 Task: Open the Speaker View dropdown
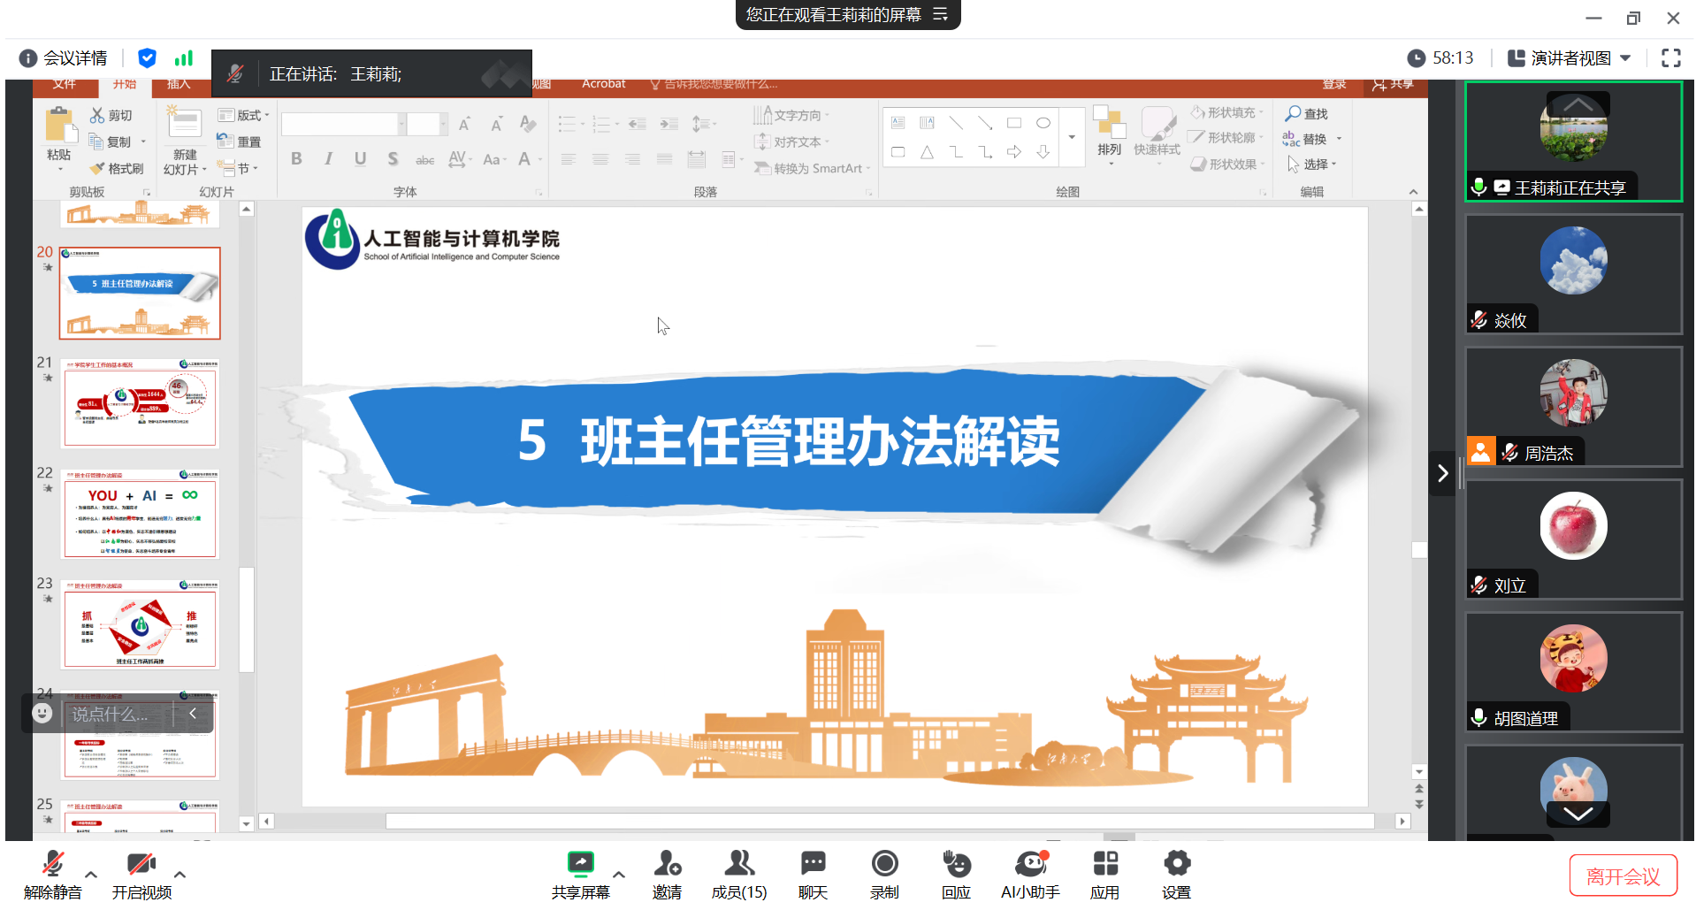coord(1570,58)
